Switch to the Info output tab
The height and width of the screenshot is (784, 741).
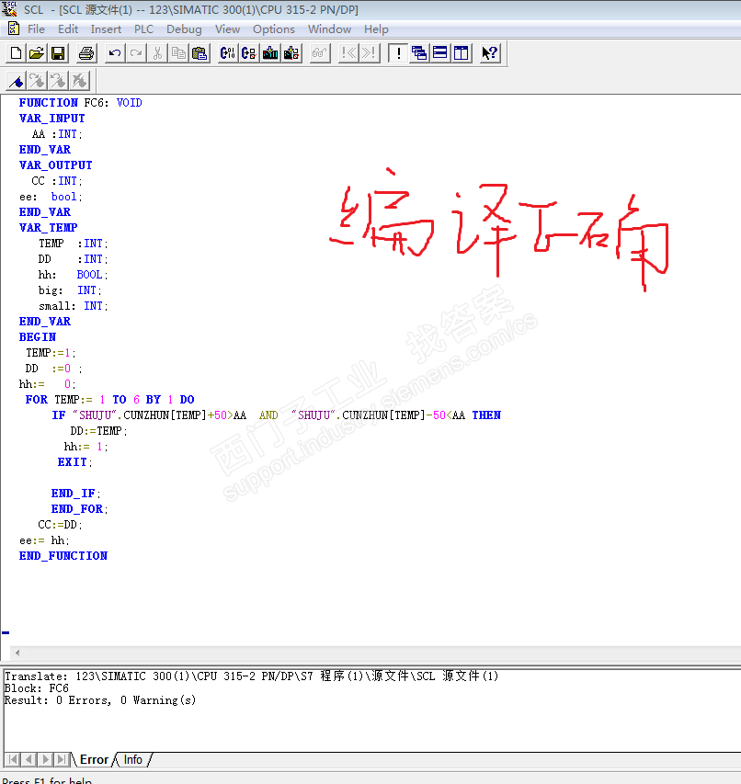[133, 759]
